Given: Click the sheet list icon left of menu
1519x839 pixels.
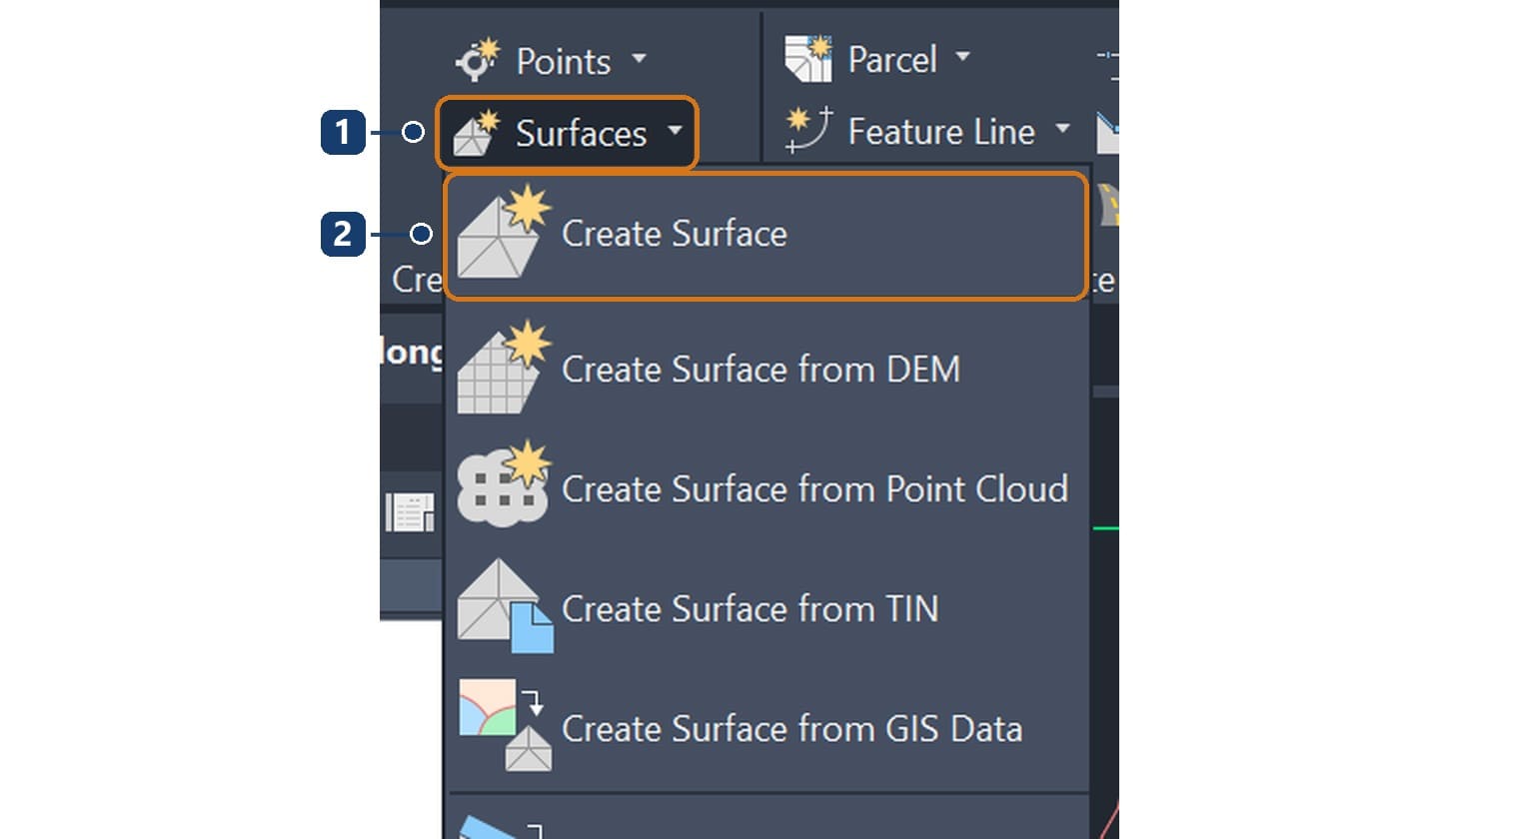Looking at the screenshot, I should pyautogui.click(x=411, y=512).
